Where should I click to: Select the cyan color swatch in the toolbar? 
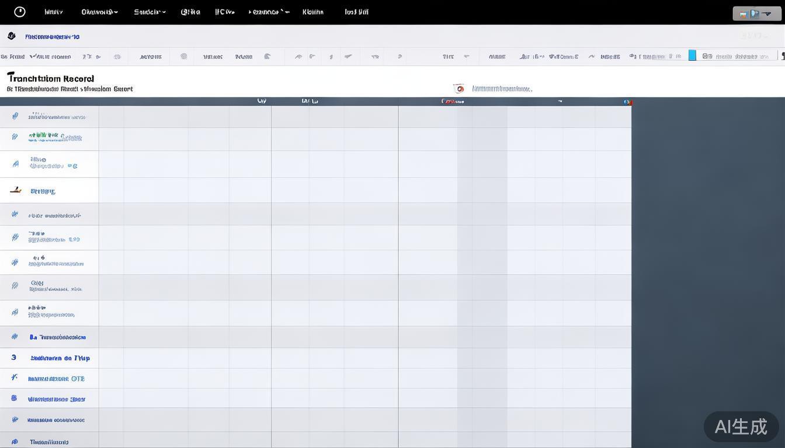692,55
